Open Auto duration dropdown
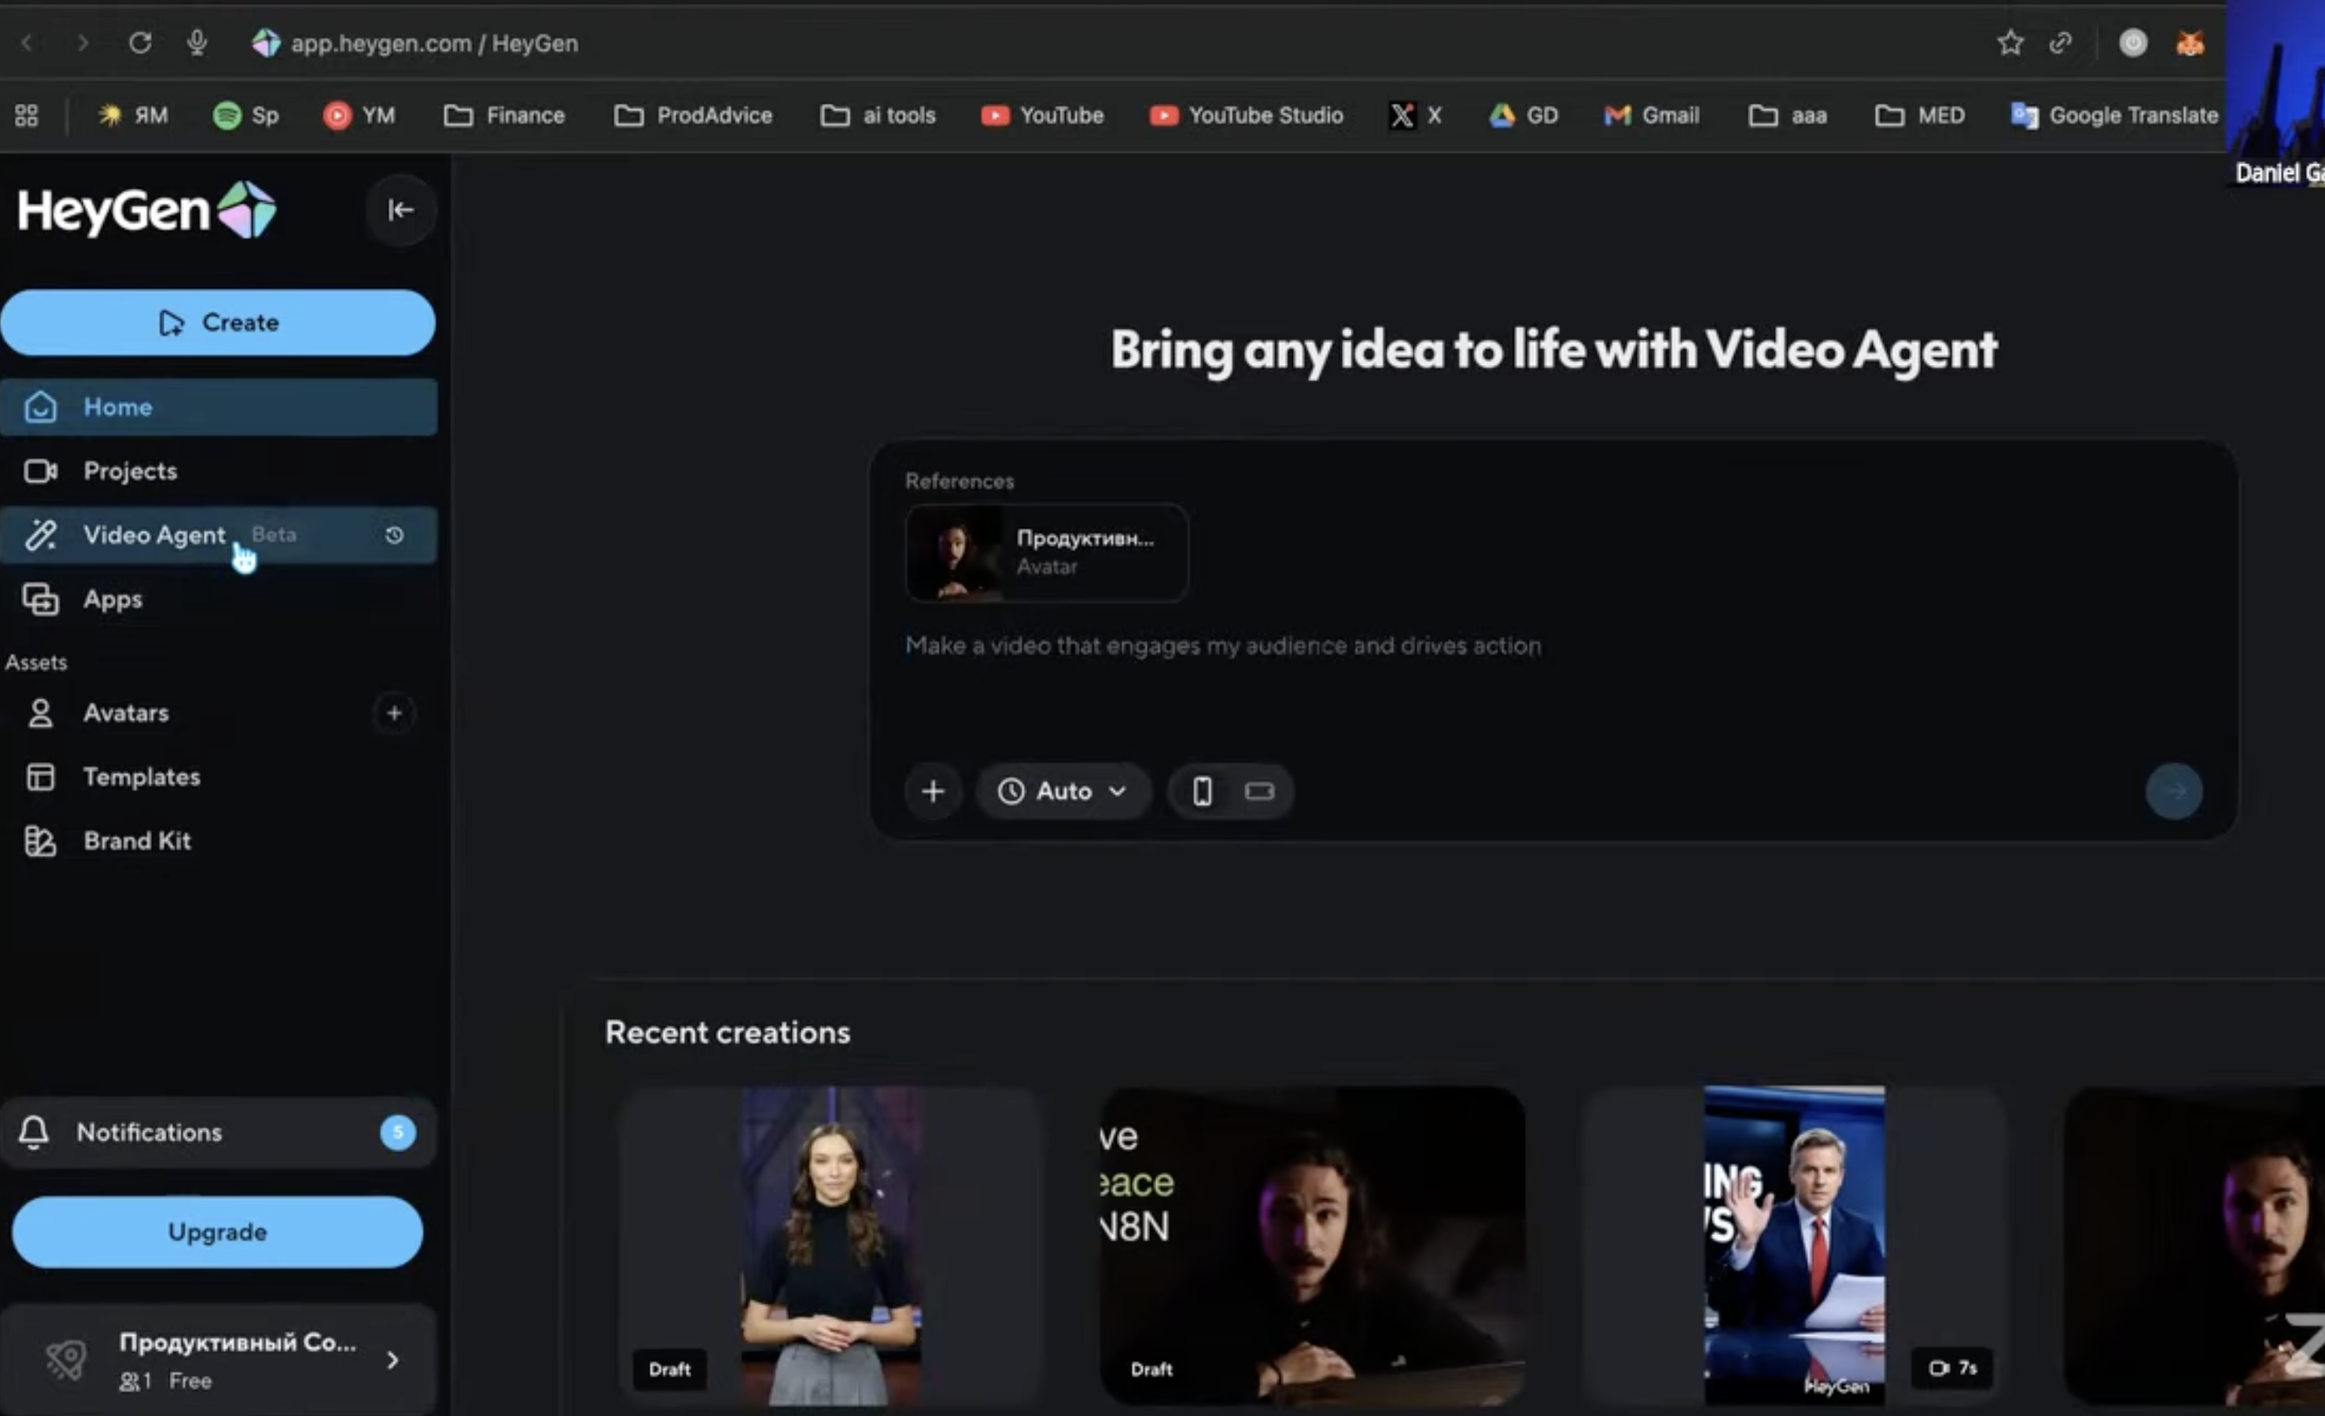The height and width of the screenshot is (1416, 2325). point(1063,791)
